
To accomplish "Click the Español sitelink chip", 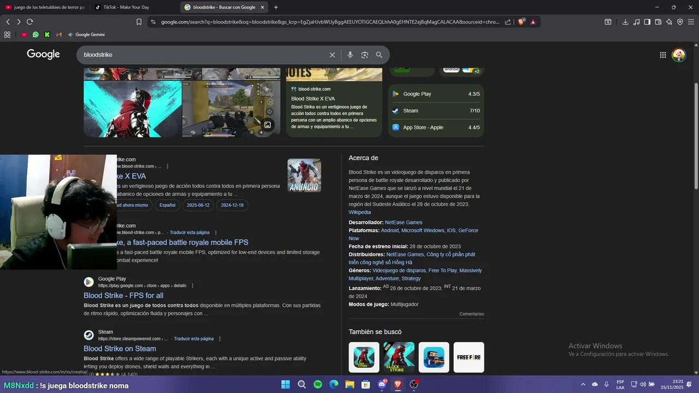I will (x=167, y=205).
